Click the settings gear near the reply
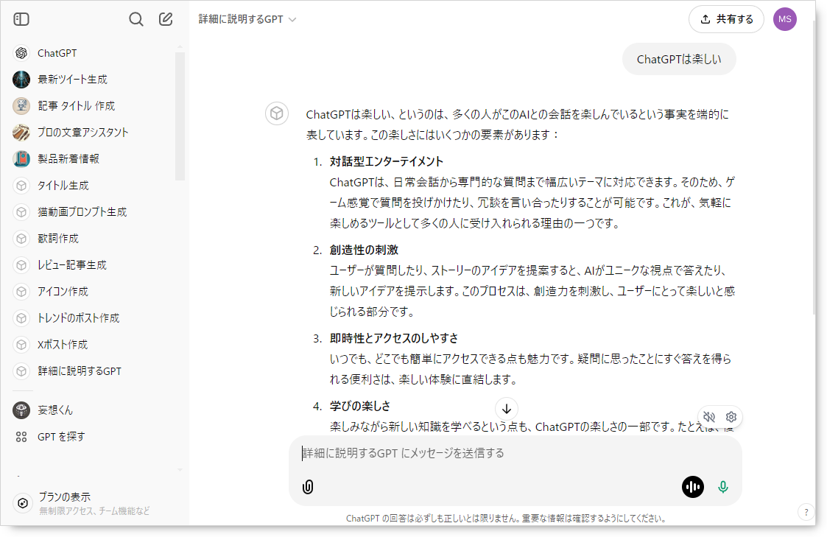This screenshot has height=537, width=827. point(731,418)
